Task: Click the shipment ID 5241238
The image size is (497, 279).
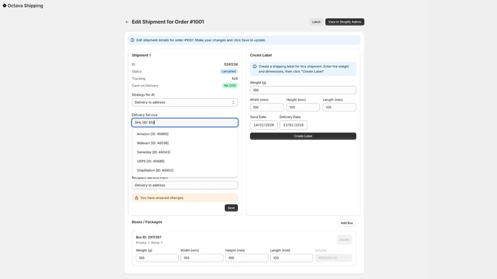Action: click(x=230, y=64)
